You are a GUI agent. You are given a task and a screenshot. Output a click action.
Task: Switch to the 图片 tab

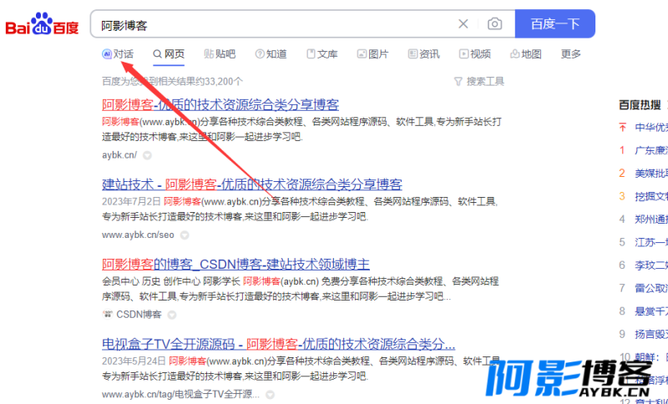[x=372, y=54]
